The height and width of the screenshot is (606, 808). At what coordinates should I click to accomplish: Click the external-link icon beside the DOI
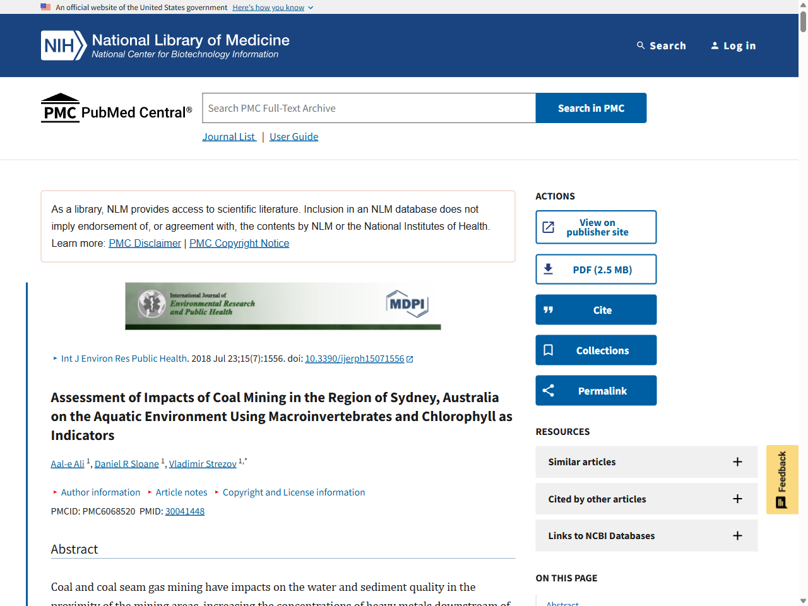[410, 359]
